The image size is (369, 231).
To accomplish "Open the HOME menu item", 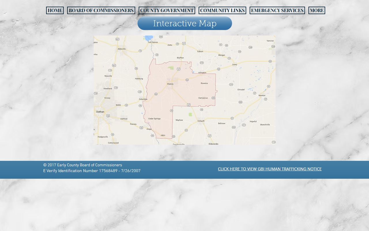I will [x=55, y=10].
